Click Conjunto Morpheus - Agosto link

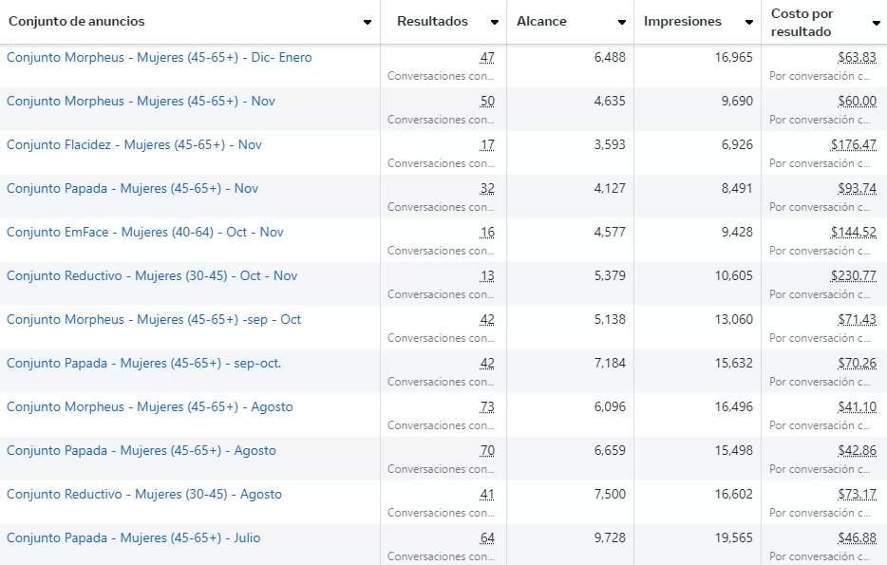[149, 407]
